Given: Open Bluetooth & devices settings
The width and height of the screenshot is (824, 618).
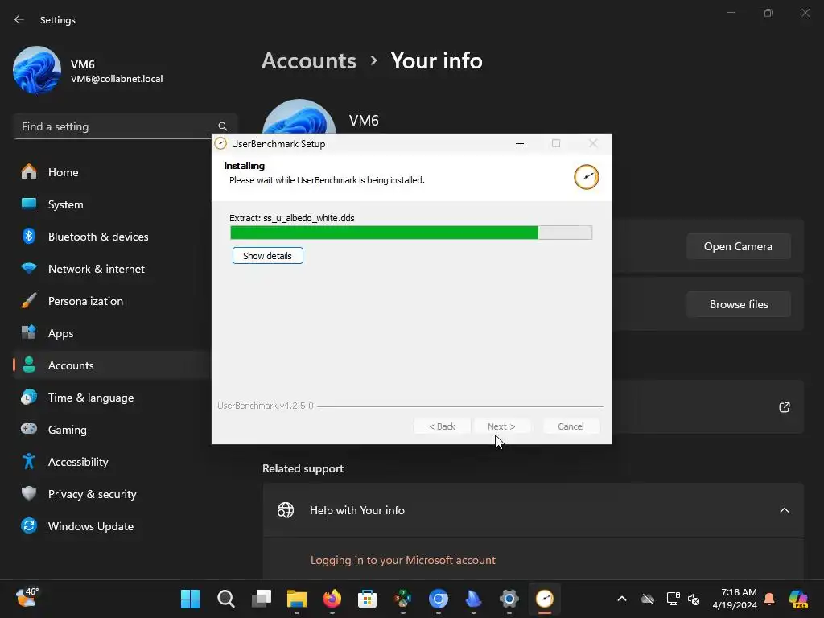Looking at the screenshot, I should click(111, 237).
